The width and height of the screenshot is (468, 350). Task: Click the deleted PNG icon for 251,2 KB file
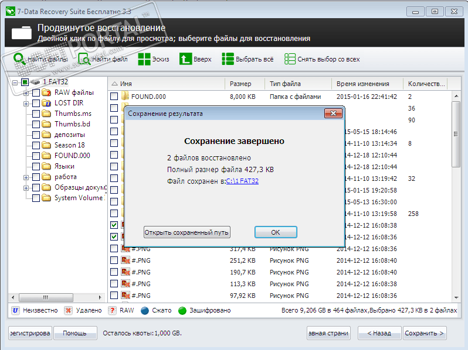click(x=126, y=260)
